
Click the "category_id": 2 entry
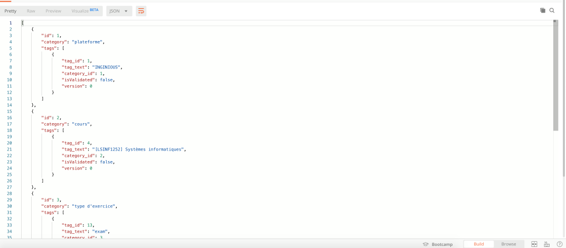[83, 156]
